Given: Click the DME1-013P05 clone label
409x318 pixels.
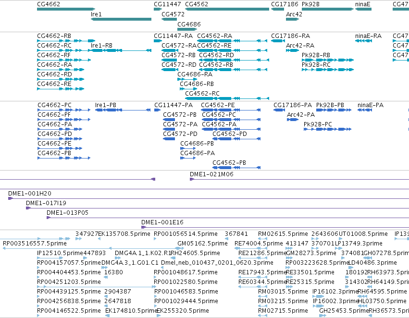Looking at the screenshot, I should [x=68, y=213].
